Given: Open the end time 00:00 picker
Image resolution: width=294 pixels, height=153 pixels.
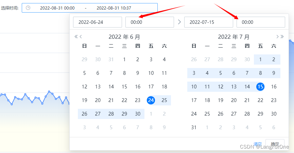Looking at the screenshot, I should pyautogui.click(x=261, y=22).
